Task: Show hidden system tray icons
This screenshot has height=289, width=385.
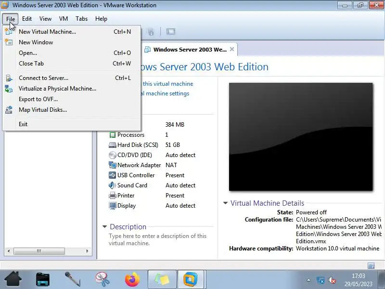Action: point(308,280)
